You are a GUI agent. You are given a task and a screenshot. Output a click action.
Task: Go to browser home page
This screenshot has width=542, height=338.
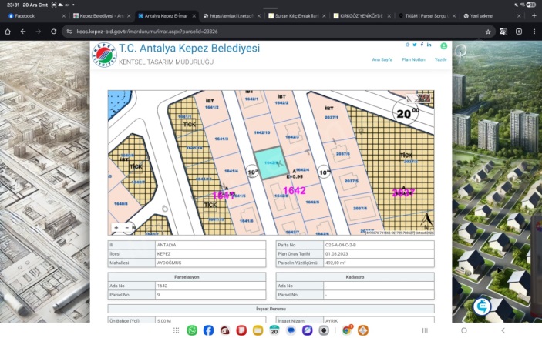tap(8, 32)
